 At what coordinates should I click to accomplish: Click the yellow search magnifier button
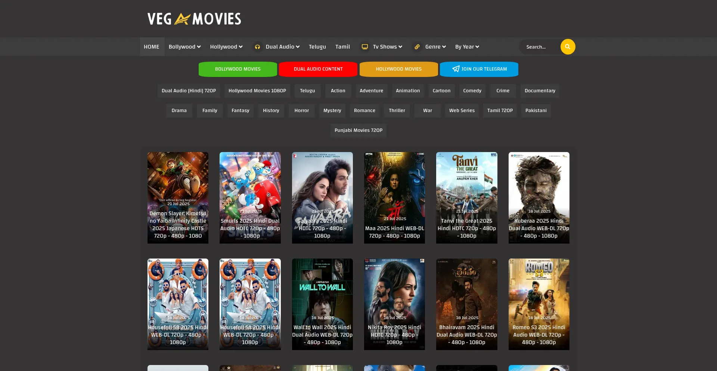568,47
